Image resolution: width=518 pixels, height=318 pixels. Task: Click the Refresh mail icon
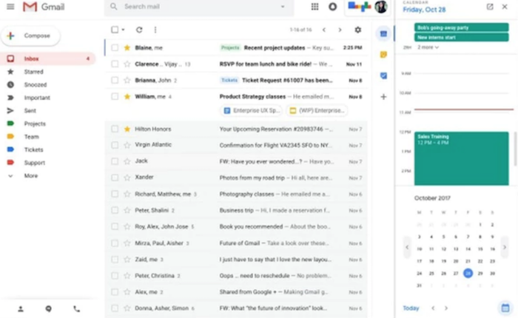[x=139, y=30]
